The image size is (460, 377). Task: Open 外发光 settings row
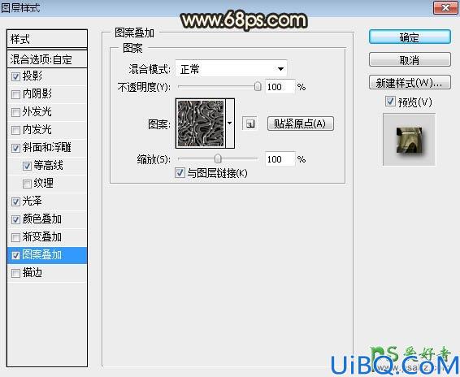point(47,112)
